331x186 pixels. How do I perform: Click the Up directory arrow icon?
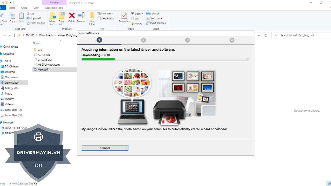coord(14,35)
